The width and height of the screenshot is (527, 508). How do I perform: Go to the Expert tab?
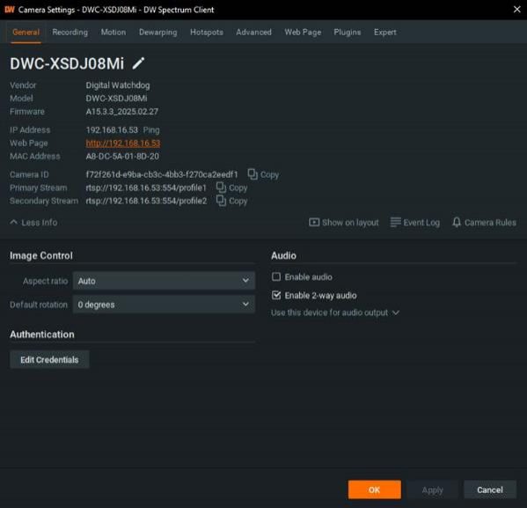[x=384, y=32]
